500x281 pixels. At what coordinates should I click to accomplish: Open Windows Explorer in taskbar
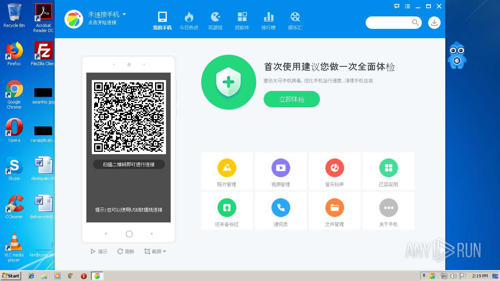(44, 276)
